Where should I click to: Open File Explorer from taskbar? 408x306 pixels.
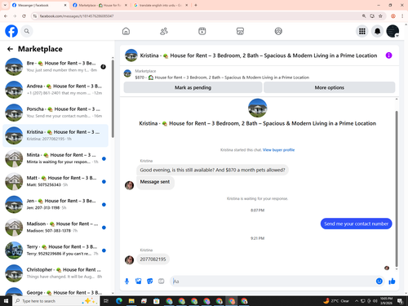point(131,301)
